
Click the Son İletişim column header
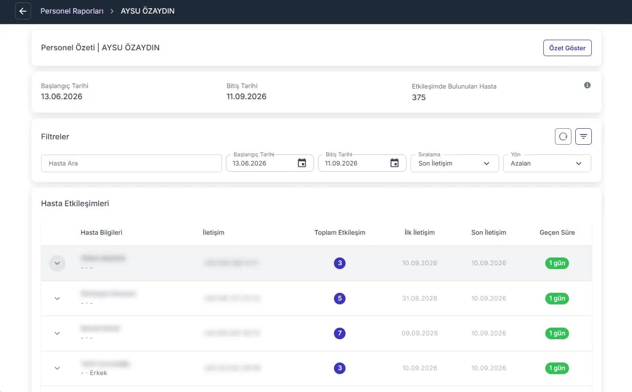[489, 232]
